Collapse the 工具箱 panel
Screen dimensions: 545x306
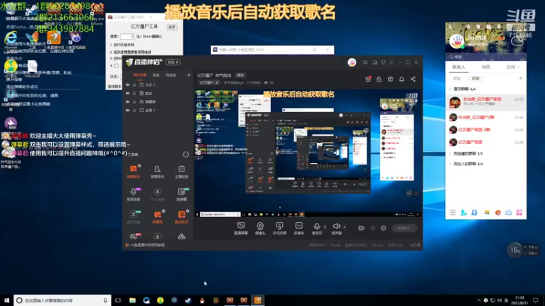pyautogui.click(x=185, y=154)
